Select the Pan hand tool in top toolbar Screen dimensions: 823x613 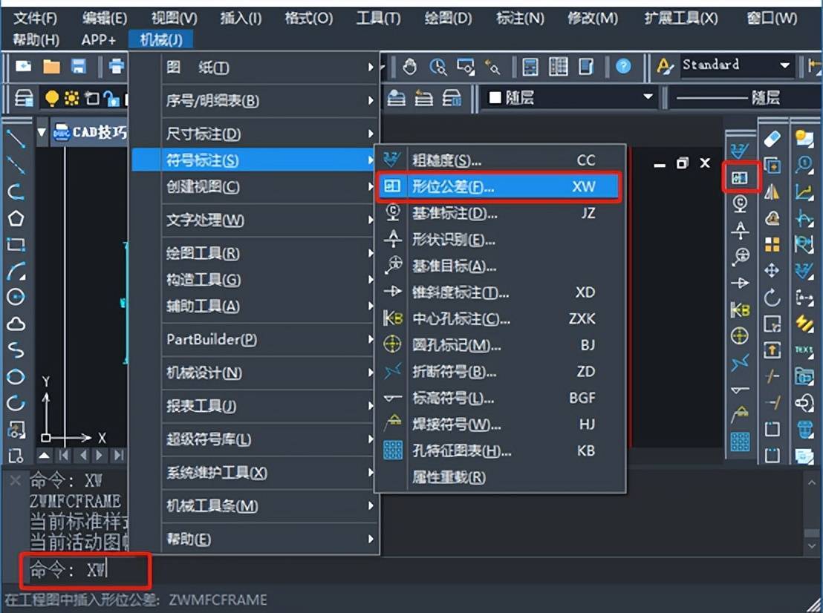click(x=411, y=67)
